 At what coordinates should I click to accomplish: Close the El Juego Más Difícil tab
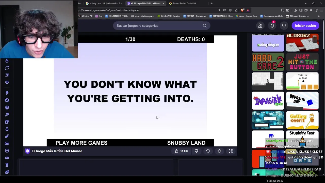(164, 3)
